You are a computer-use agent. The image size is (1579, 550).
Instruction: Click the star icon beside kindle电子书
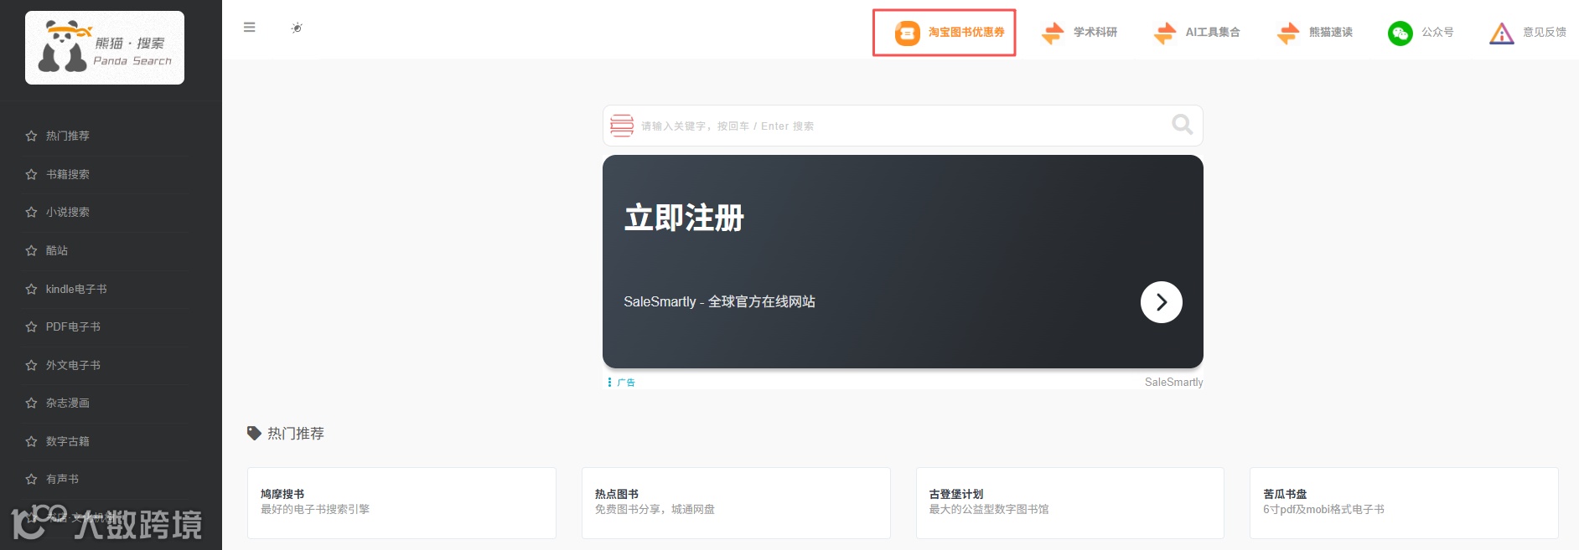[x=31, y=289]
